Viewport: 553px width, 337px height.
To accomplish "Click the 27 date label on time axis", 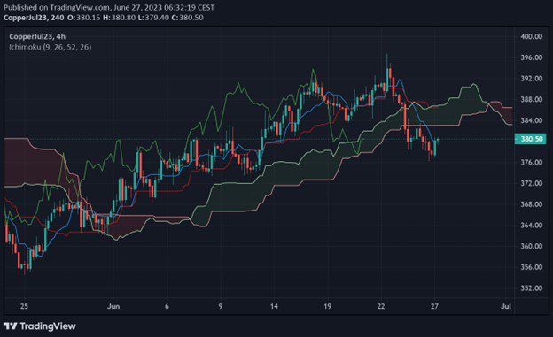I will (434, 306).
